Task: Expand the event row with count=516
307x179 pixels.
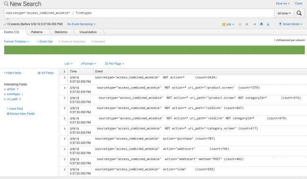Action: tap(64, 98)
